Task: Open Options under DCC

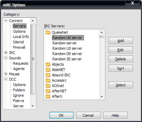Action: 19,85
